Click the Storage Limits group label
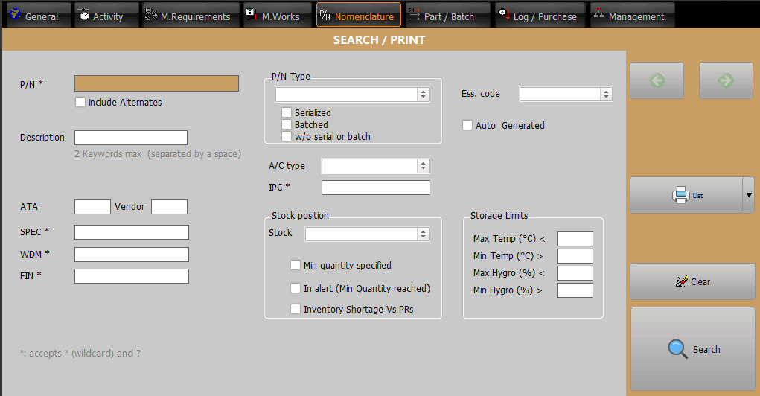Screen dimensions: 760x396 (x=499, y=216)
